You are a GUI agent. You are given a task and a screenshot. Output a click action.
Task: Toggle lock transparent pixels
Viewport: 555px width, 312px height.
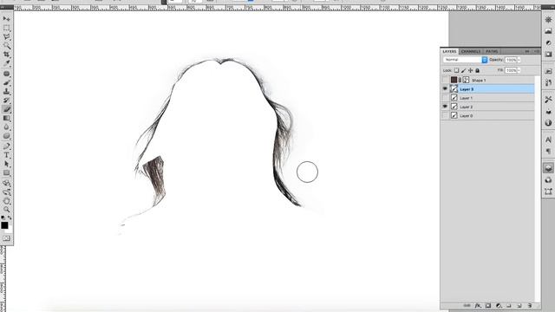(x=457, y=70)
